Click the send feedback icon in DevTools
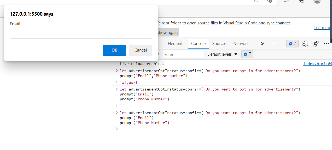 tap(316, 44)
